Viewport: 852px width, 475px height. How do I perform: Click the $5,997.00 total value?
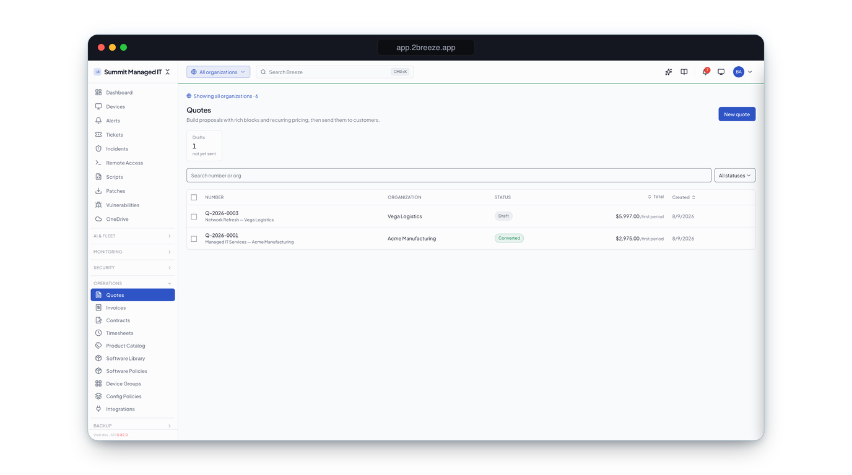tap(627, 216)
